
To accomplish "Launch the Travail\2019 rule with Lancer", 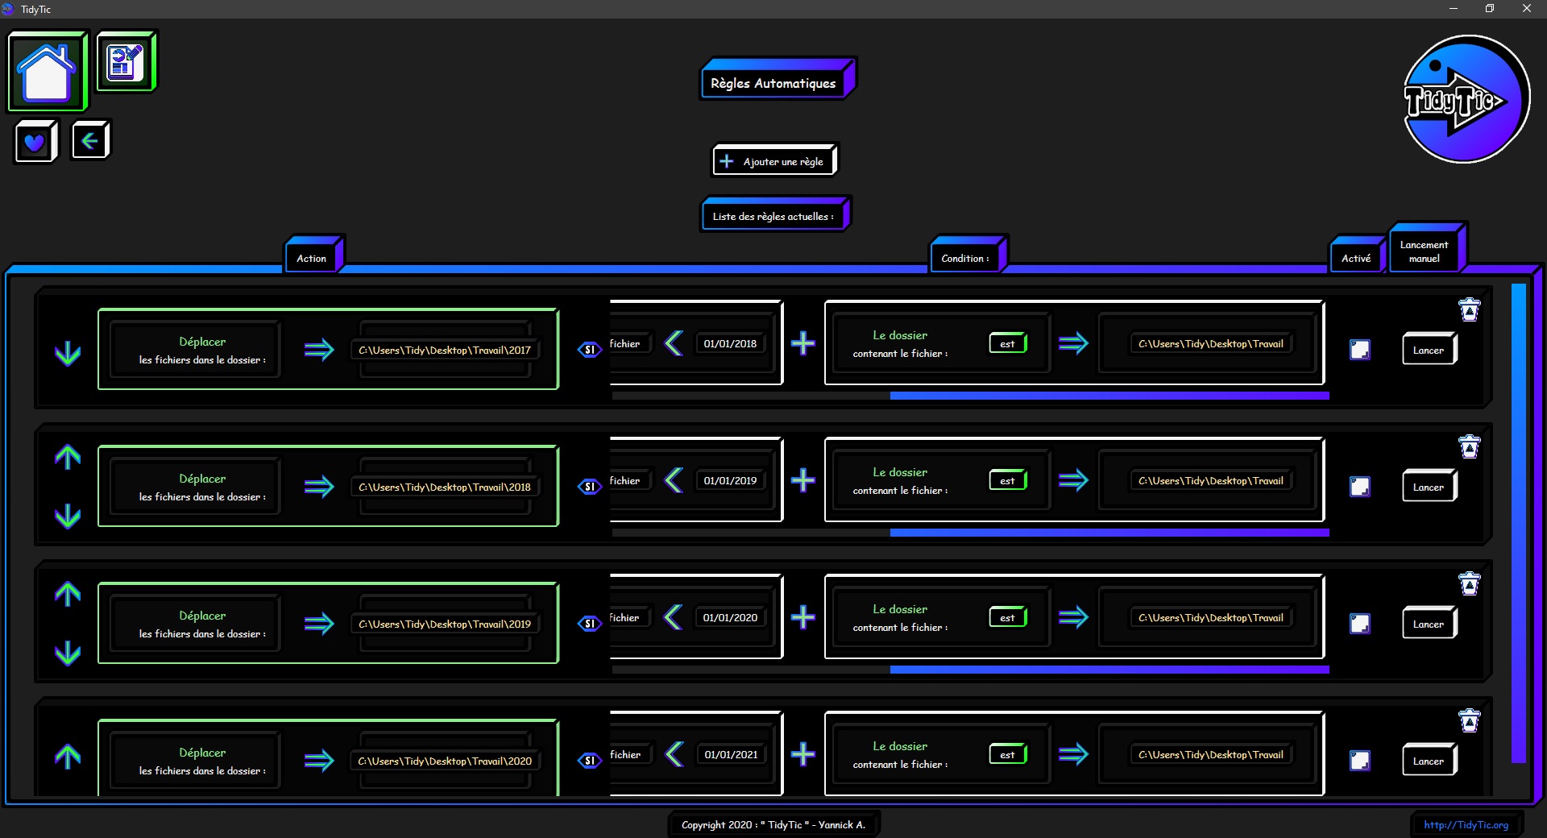I will pyautogui.click(x=1429, y=623).
